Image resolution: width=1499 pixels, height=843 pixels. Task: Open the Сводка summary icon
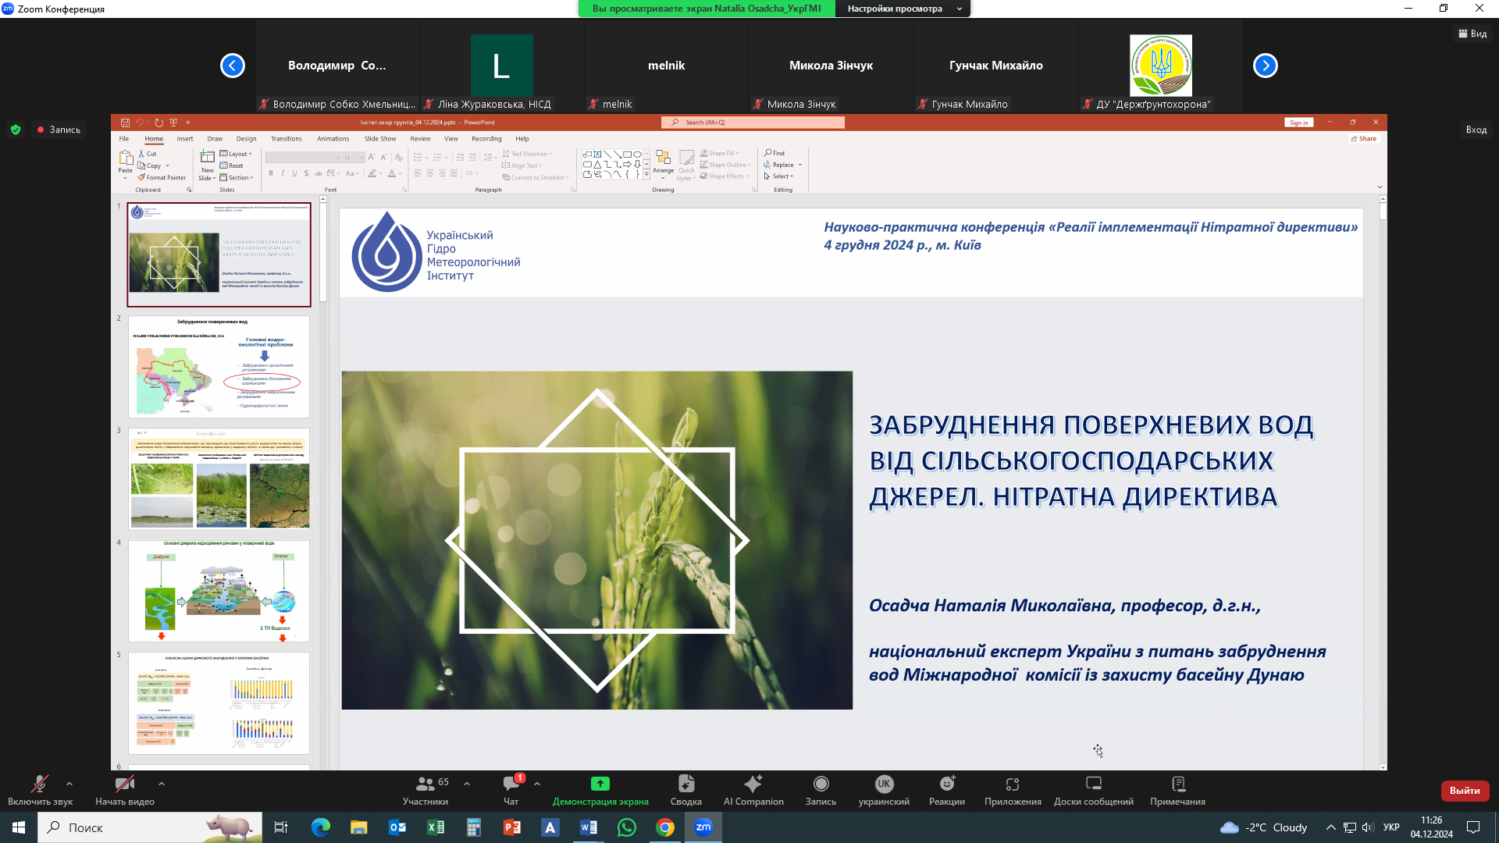point(685,784)
